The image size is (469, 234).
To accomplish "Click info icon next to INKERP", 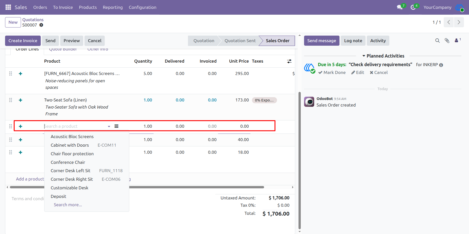I will pos(441,65).
